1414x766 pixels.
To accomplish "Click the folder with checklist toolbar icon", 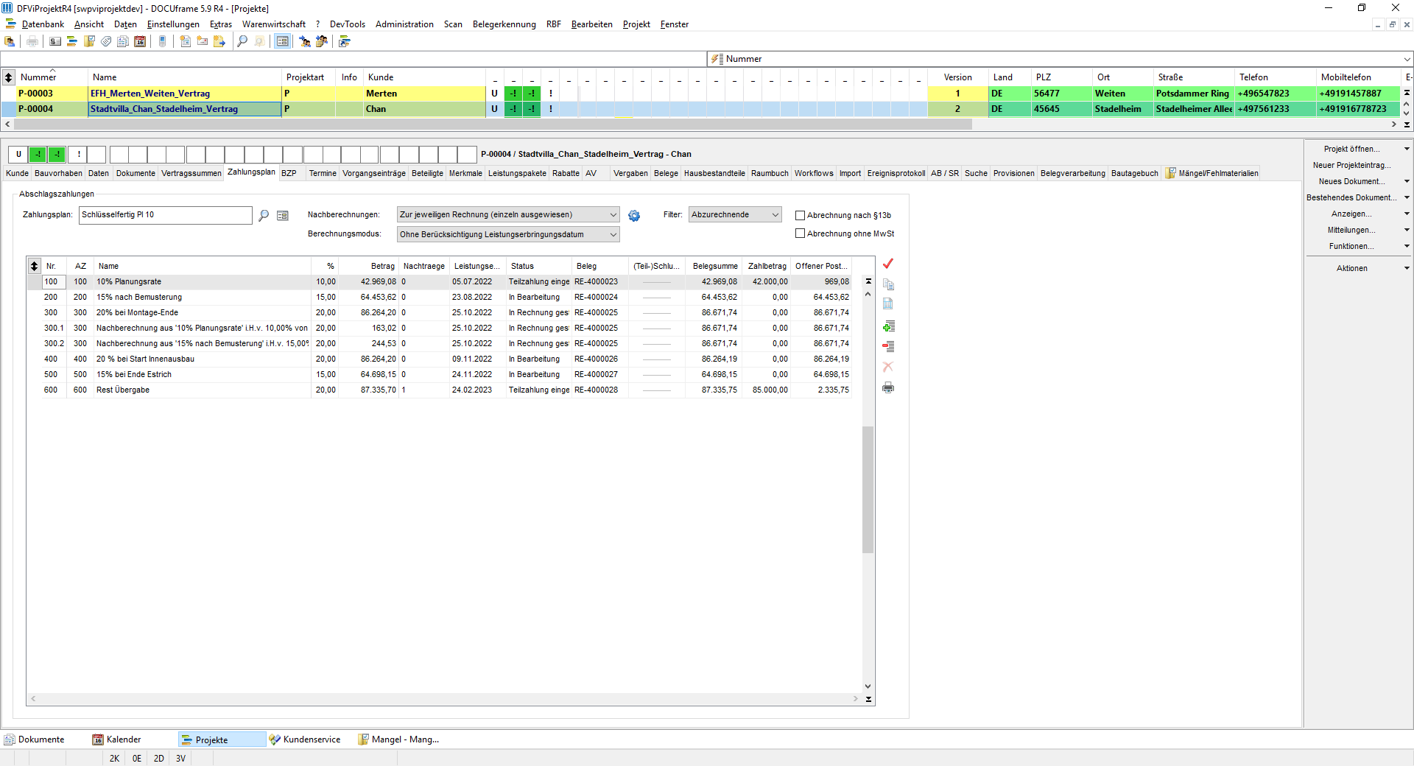I will click(x=89, y=41).
